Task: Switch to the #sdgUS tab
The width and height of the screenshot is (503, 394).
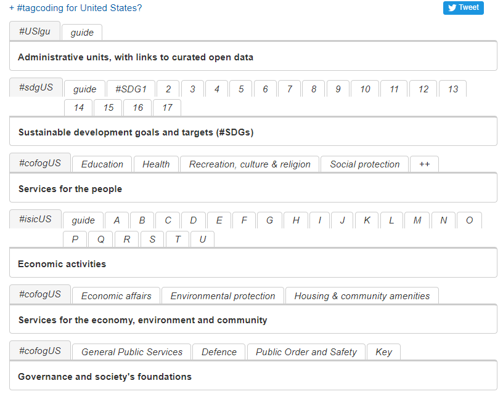Action: pyautogui.click(x=35, y=87)
